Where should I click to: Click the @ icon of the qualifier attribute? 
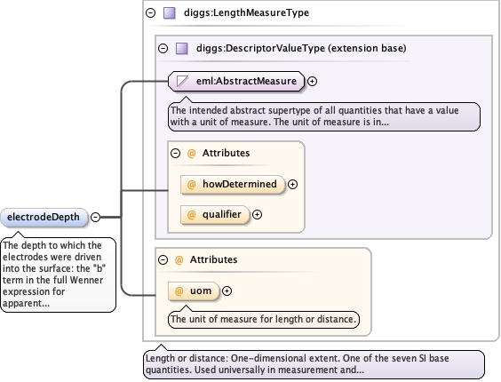pos(191,214)
